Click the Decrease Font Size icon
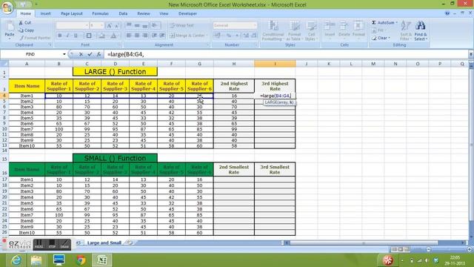Image resolution: width=474 pixels, height=267 pixels. pyautogui.click(x=117, y=26)
